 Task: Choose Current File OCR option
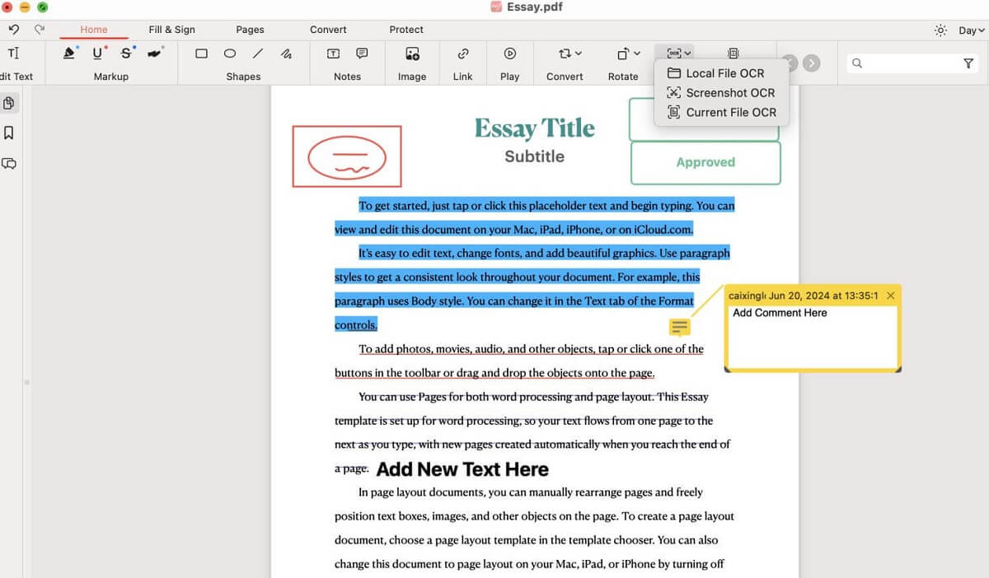pyautogui.click(x=721, y=112)
